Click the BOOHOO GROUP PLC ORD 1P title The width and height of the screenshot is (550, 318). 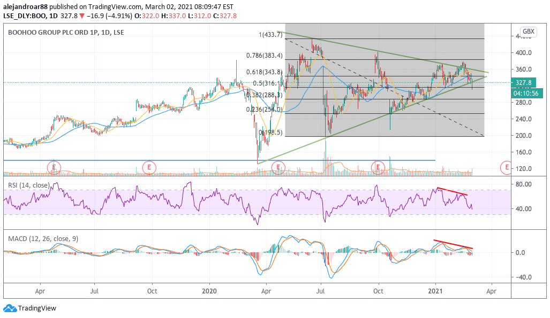click(x=66, y=32)
